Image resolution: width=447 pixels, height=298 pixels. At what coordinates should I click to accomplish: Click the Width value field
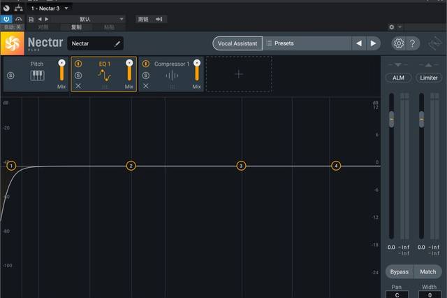430,295
